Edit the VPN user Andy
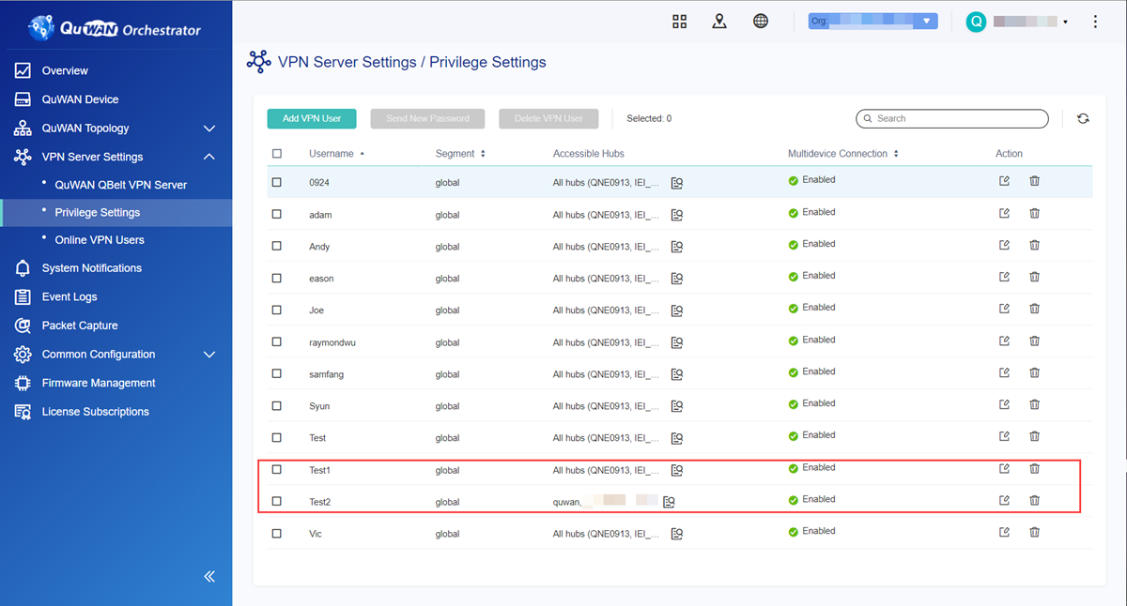Image resolution: width=1127 pixels, height=606 pixels. tap(1004, 245)
